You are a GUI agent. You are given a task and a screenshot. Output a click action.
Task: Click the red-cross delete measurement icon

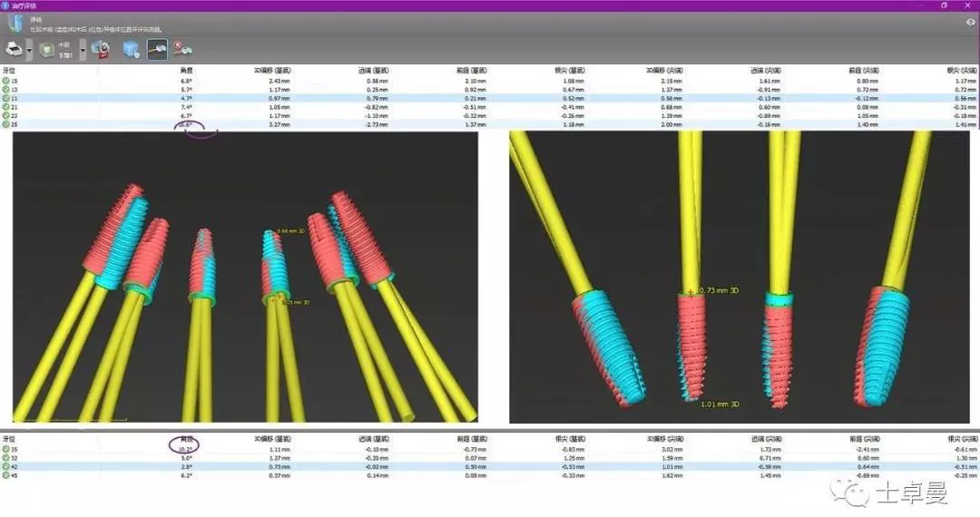182,49
